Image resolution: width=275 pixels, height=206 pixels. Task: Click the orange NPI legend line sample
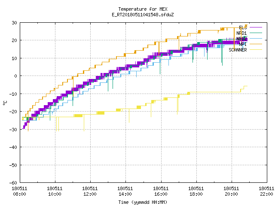[256, 44]
